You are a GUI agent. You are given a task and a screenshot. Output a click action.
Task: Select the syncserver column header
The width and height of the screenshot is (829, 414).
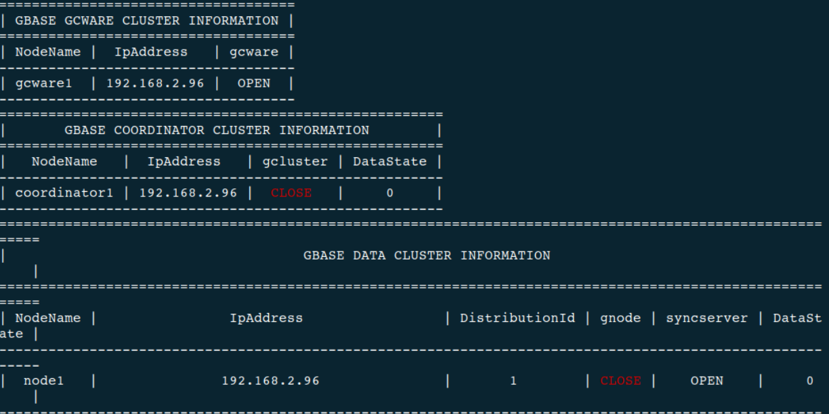tap(707, 318)
